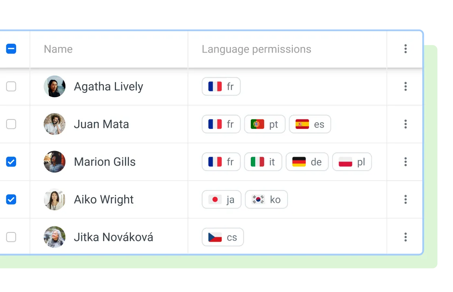Check the box for Agatha Lively
Image resolution: width=453 pixels, height=292 pixels.
(11, 87)
